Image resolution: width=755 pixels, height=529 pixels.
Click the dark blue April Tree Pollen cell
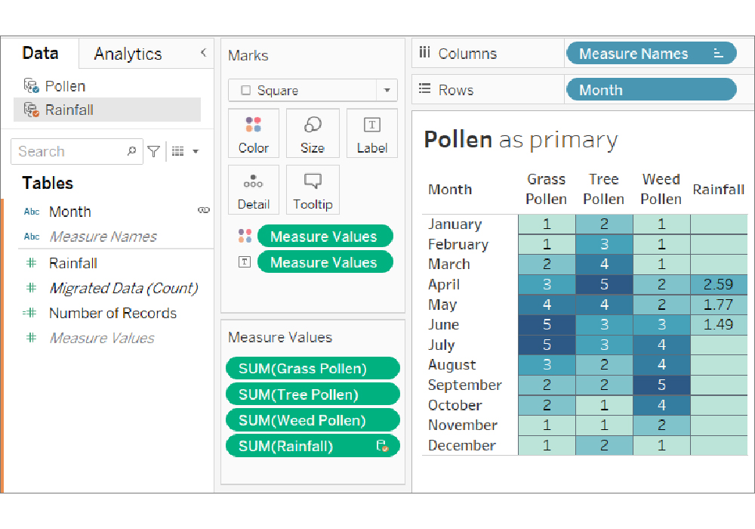click(x=603, y=285)
